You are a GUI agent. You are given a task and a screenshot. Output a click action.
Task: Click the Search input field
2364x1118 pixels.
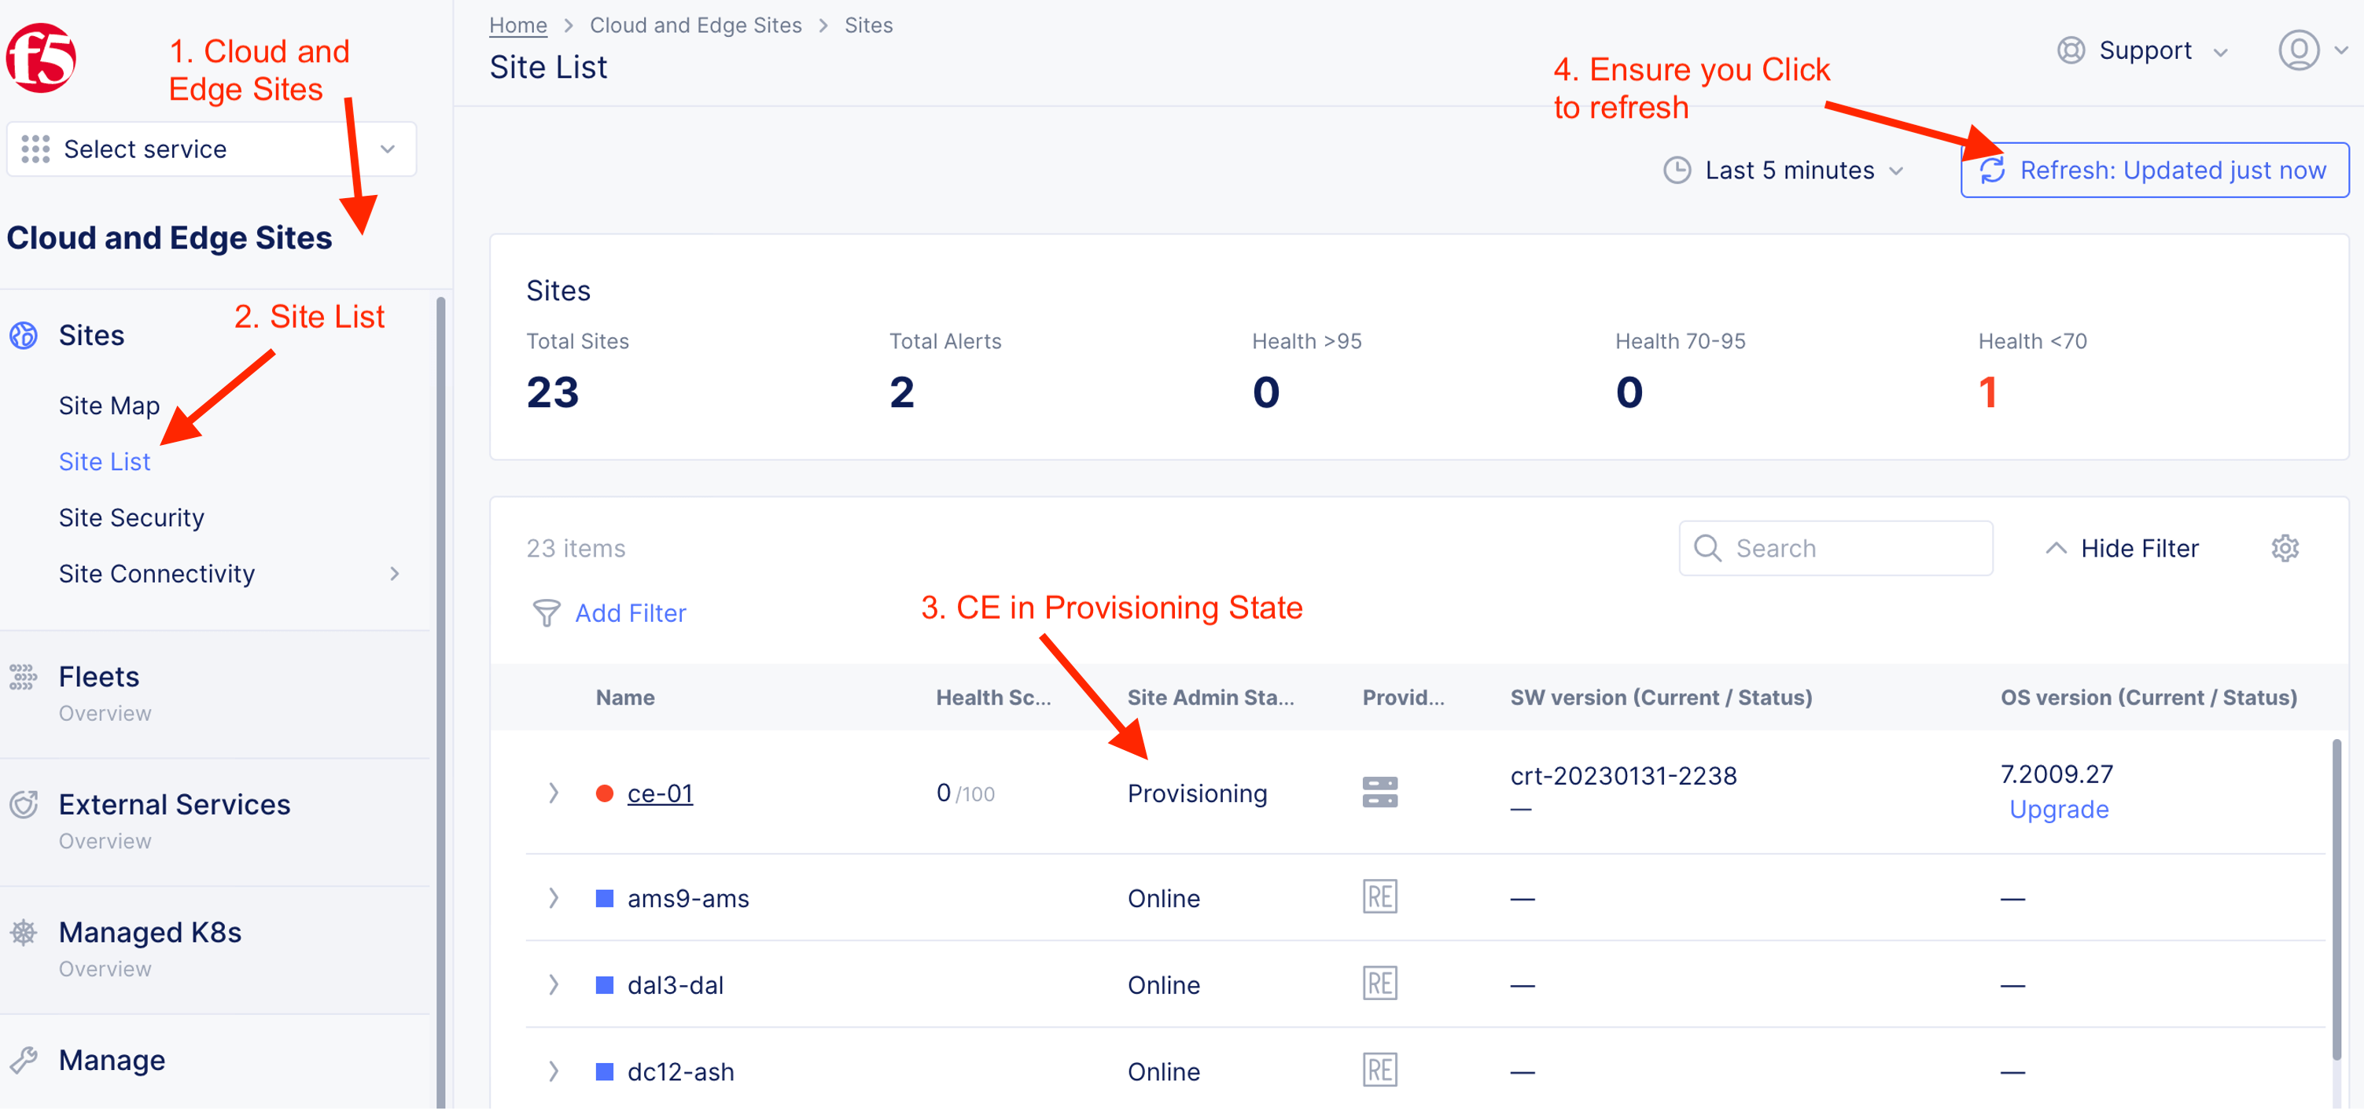(1836, 549)
